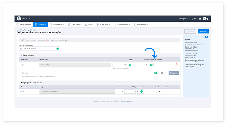
Task: Click the user profile avatar
Action: [205, 19]
